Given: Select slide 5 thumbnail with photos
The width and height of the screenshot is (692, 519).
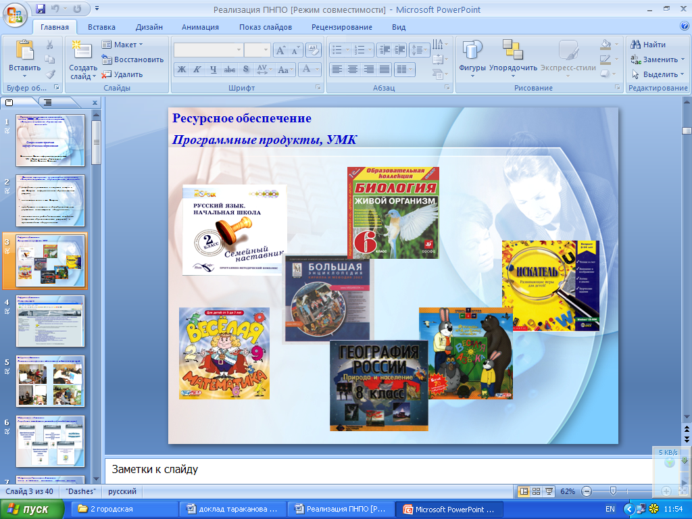Looking at the screenshot, I should [50, 381].
